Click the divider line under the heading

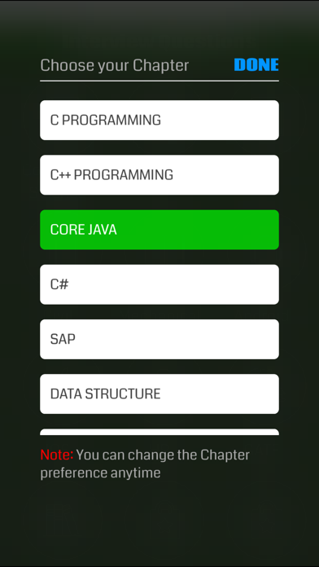[159, 81]
